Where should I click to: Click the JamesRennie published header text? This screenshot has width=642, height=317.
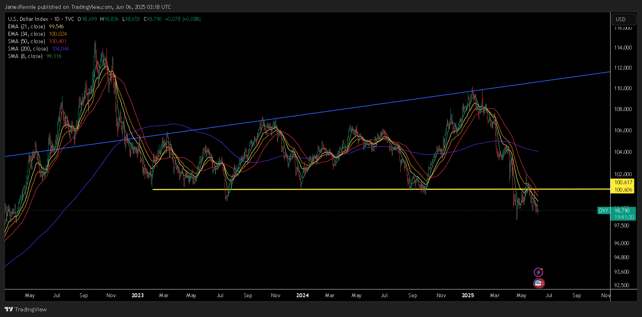88,7
